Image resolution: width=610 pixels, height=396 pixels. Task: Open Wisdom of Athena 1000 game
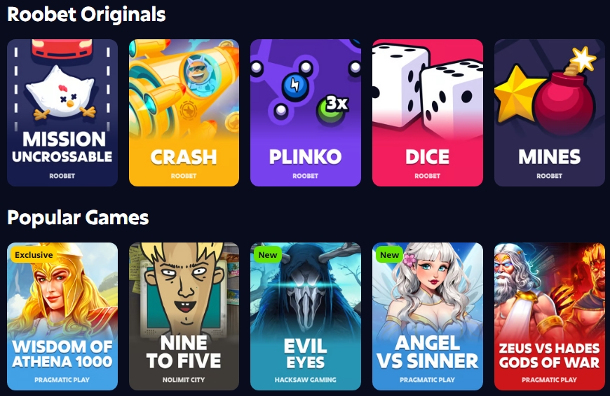pos(62,316)
